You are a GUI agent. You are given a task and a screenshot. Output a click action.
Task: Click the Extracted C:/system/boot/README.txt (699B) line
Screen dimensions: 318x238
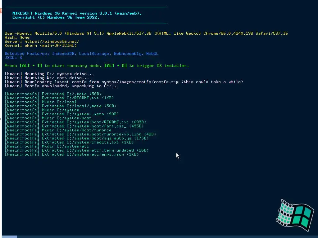(75, 122)
